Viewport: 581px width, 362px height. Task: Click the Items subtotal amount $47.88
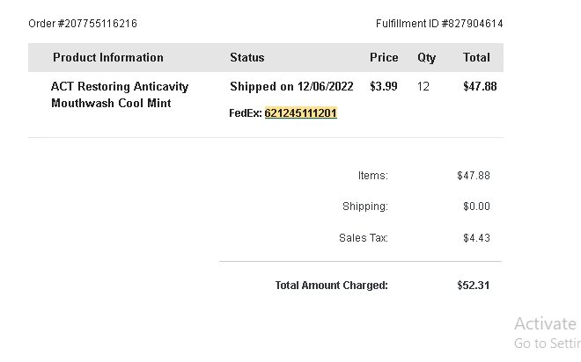(474, 176)
